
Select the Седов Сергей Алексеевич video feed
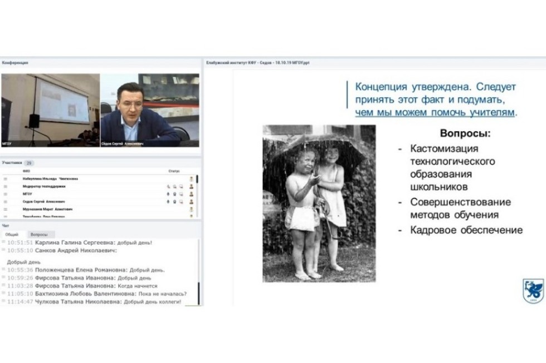(149, 110)
